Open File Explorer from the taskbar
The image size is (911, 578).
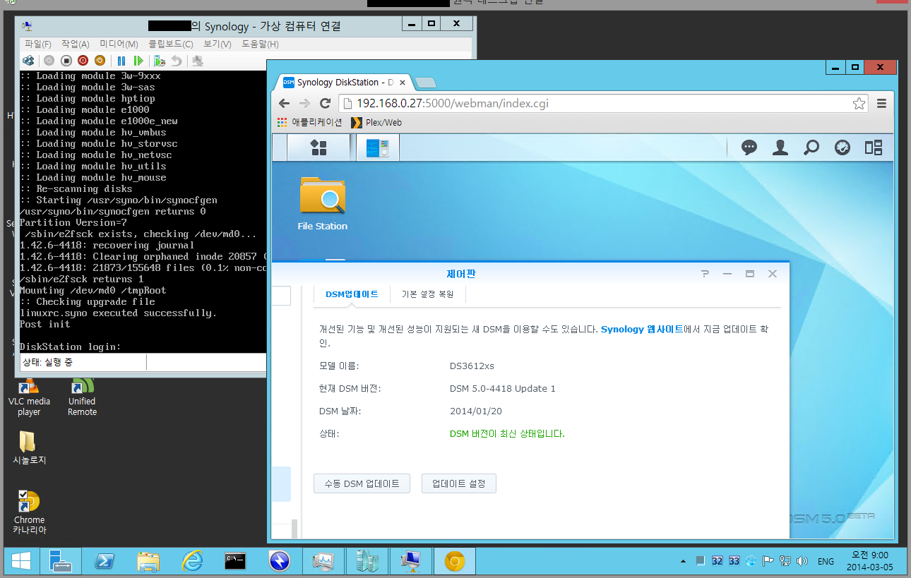[148, 562]
